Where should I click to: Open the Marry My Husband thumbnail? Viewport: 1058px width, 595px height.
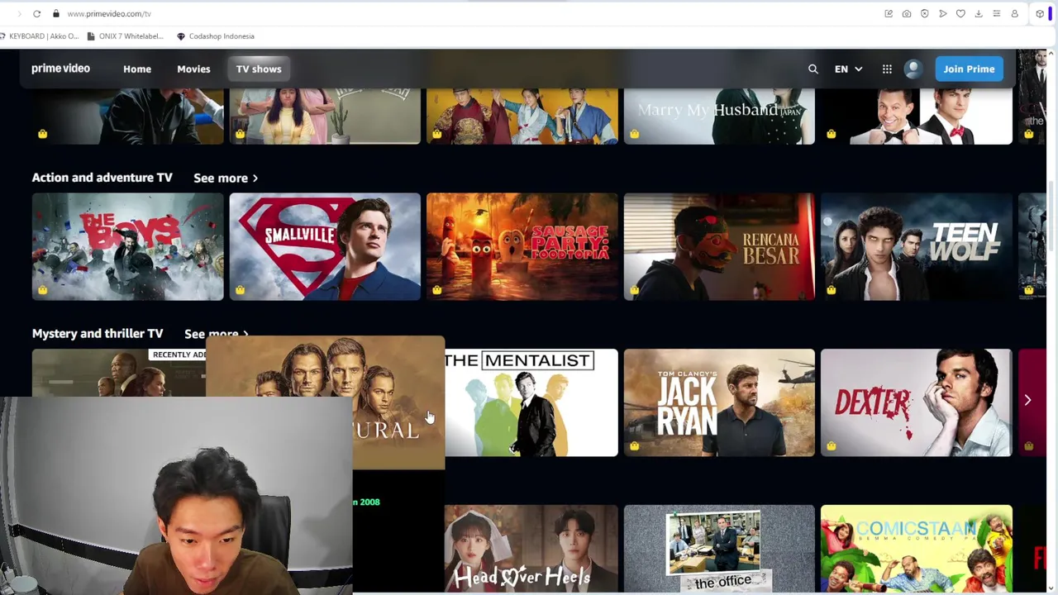[x=719, y=117]
